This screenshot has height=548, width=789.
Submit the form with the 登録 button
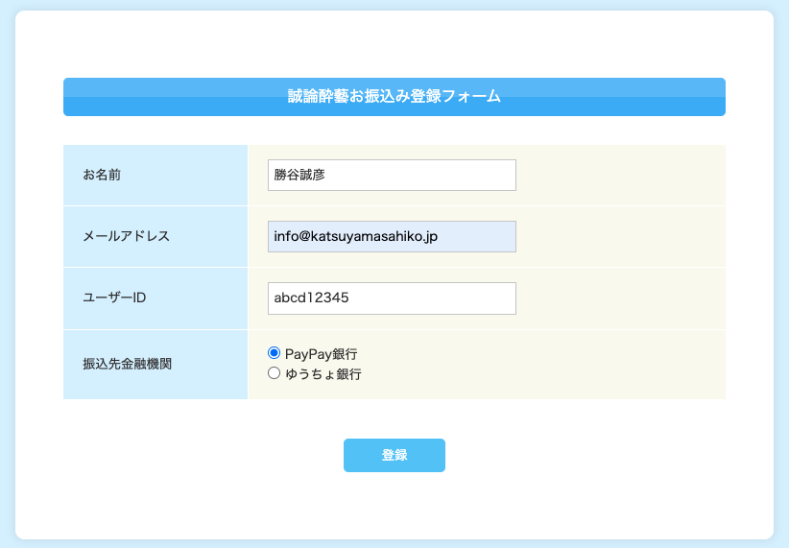(x=394, y=456)
